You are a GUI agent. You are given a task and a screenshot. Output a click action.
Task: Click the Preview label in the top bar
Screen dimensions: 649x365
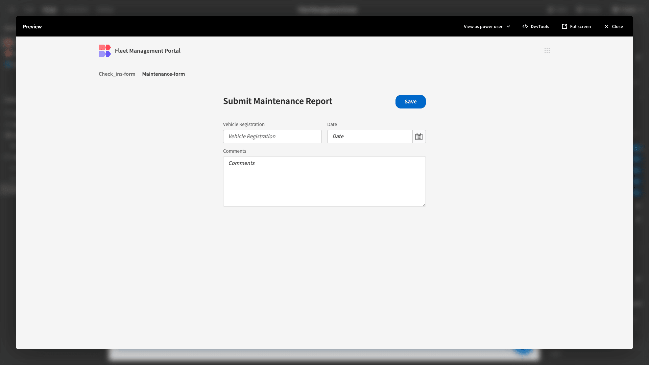[32, 26]
